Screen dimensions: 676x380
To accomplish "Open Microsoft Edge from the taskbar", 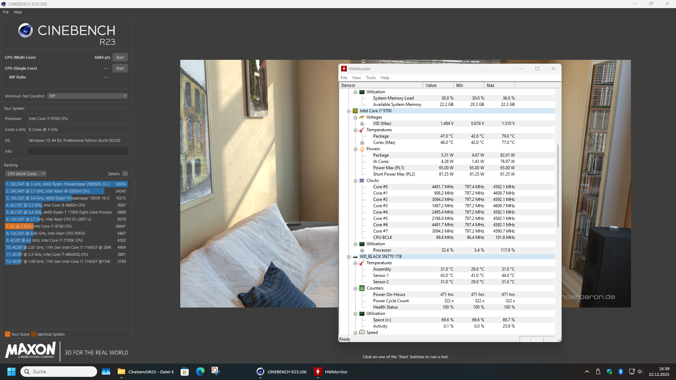I will pyautogui.click(x=200, y=372).
